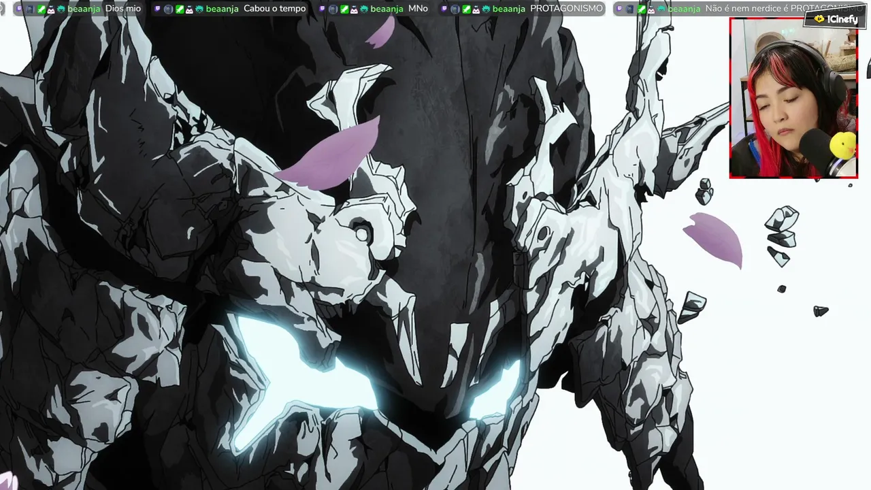Click username beaanja in the "Cabou o tempo" message
The width and height of the screenshot is (871, 490).
[222, 9]
